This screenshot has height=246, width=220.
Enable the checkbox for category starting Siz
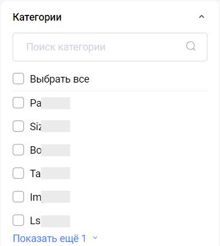tap(18, 126)
